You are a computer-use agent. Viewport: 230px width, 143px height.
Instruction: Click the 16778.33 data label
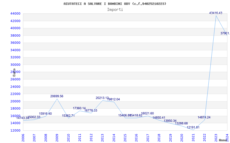coord(91,110)
